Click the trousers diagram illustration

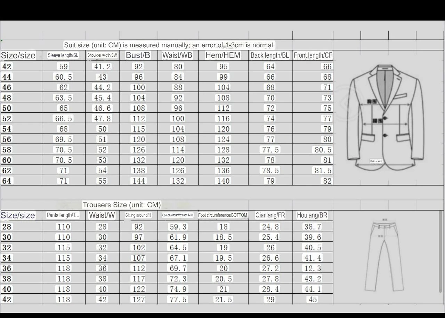(385, 256)
